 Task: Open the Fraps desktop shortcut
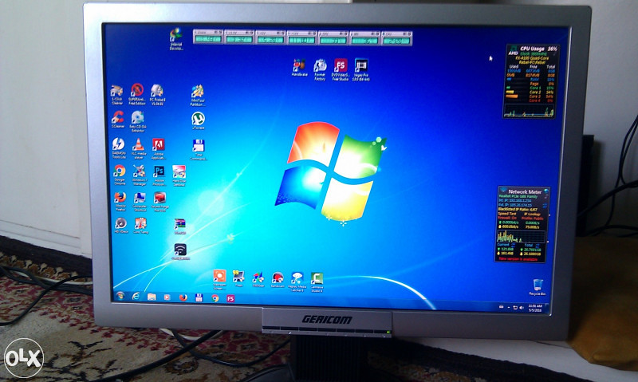(238, 278)
